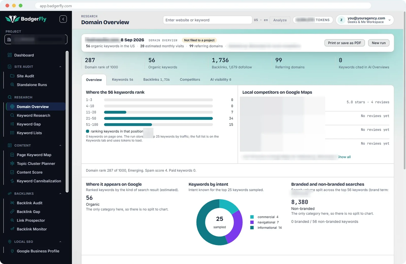Click the Keyword Lists icon

pyautogui.click(x=12, y=133)
